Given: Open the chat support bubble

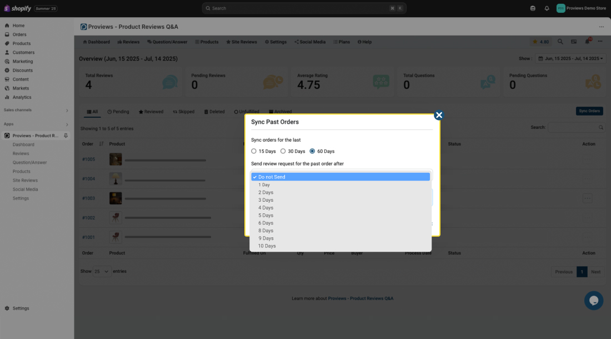Looking at the screenshot, I should click(593, 301).
